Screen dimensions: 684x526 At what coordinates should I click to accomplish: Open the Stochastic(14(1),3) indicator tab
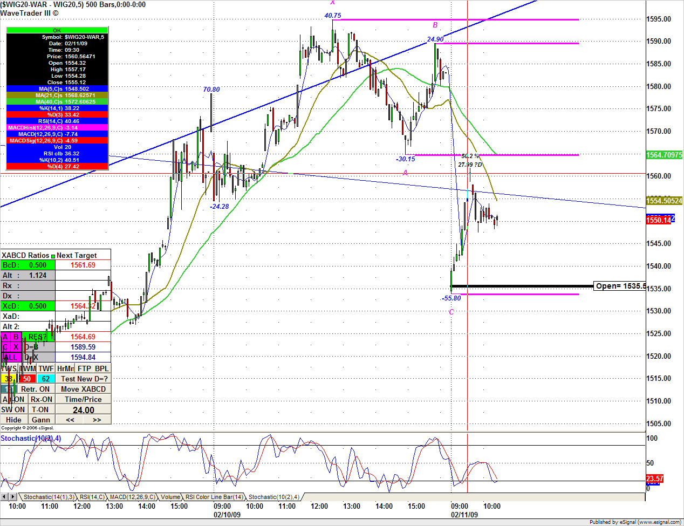49,497
